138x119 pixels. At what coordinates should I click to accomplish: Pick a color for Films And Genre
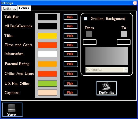(71, 45)
